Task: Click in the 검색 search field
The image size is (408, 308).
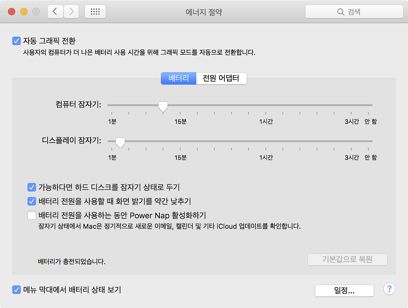Action: pos(354,12)
